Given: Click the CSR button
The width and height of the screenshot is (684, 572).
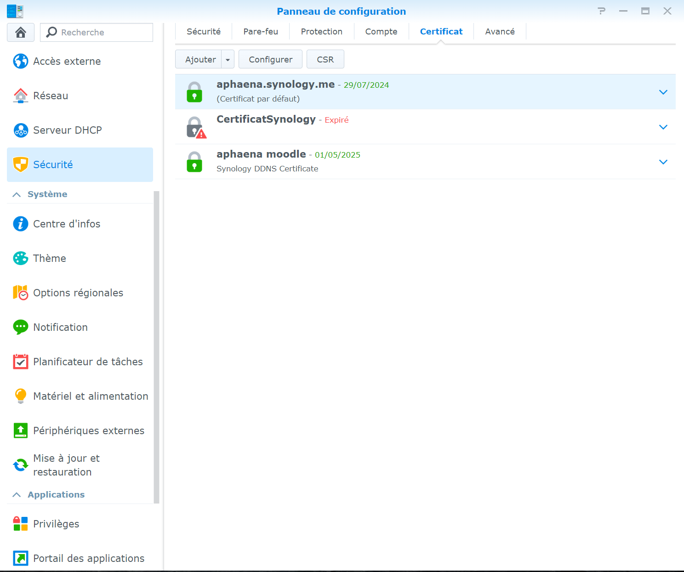Looking at the screenshot, I should pyautogui.click(x=325, y=60).
